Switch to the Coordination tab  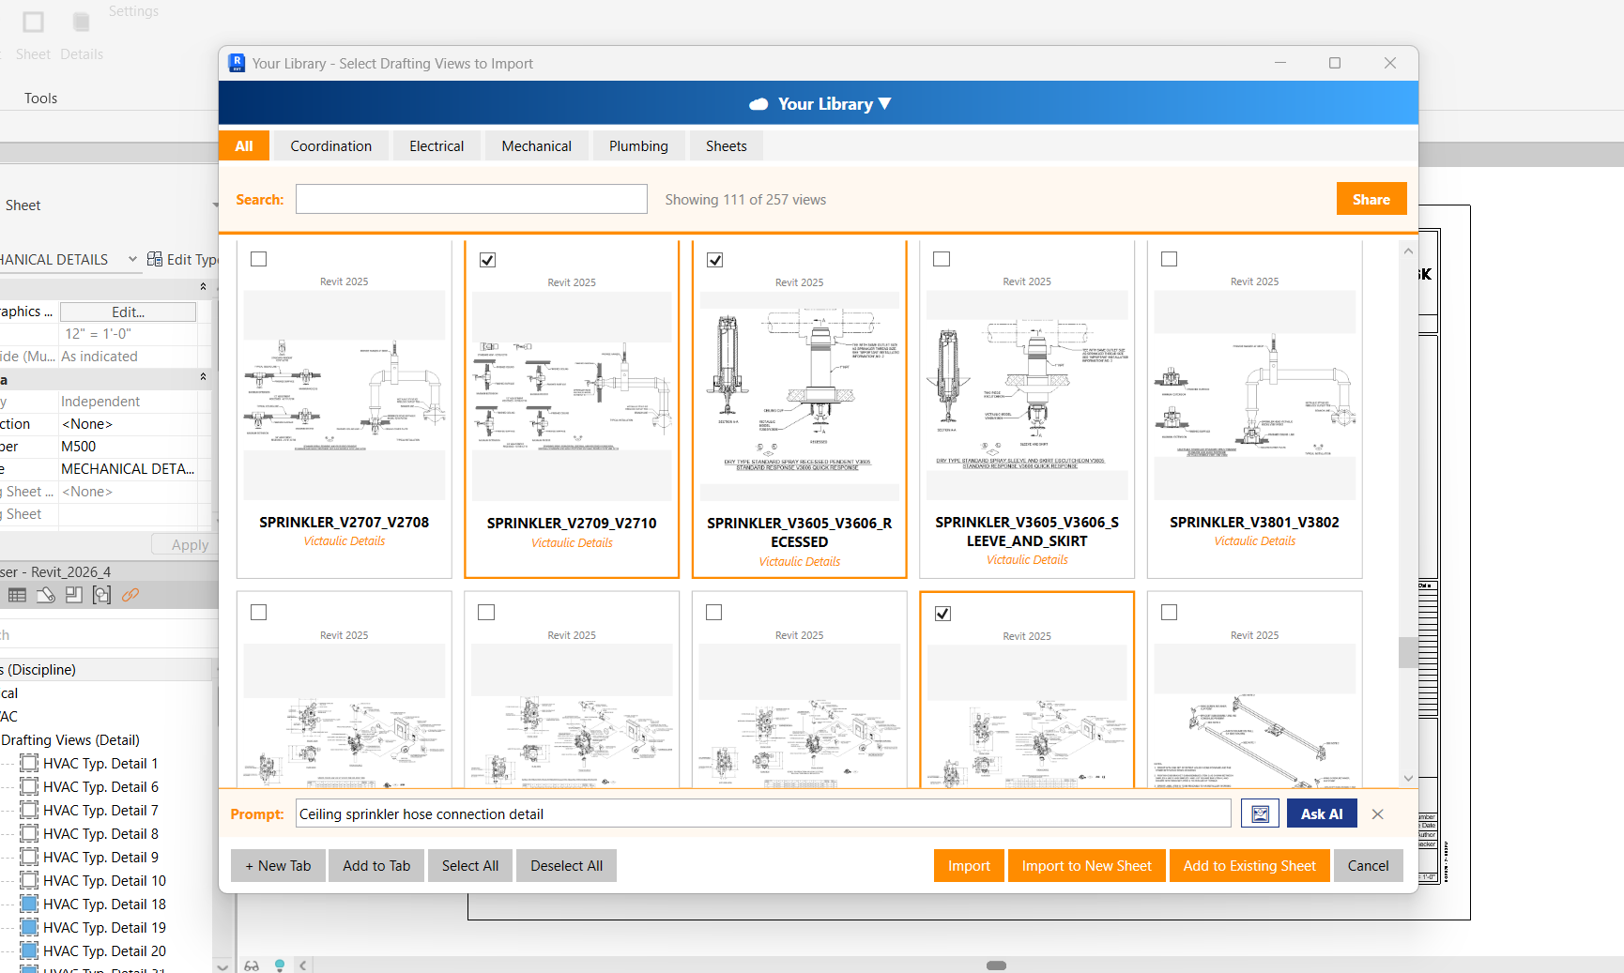click(x=331, y=146)
